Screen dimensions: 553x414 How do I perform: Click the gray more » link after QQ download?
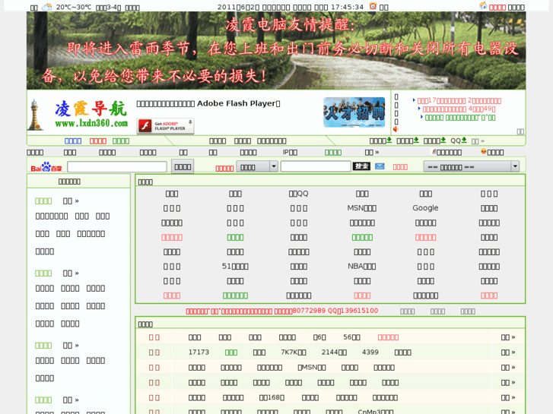point(478,141)
